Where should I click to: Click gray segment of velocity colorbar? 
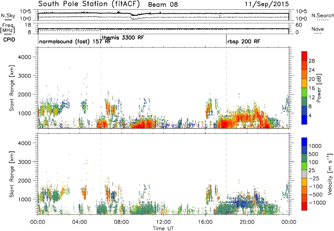(x=304, y=174)
